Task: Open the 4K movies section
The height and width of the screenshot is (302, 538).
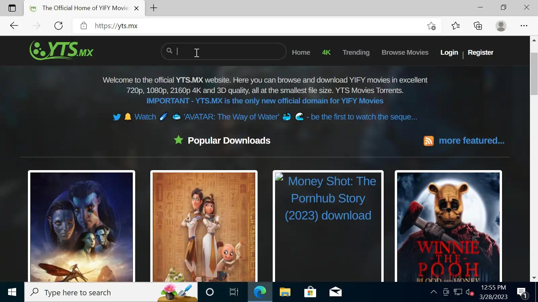Action: [326, 53]
